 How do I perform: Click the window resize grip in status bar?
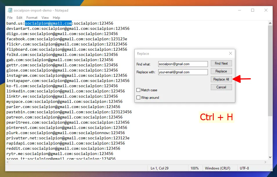pyautogui.click(x=271, y=169)
